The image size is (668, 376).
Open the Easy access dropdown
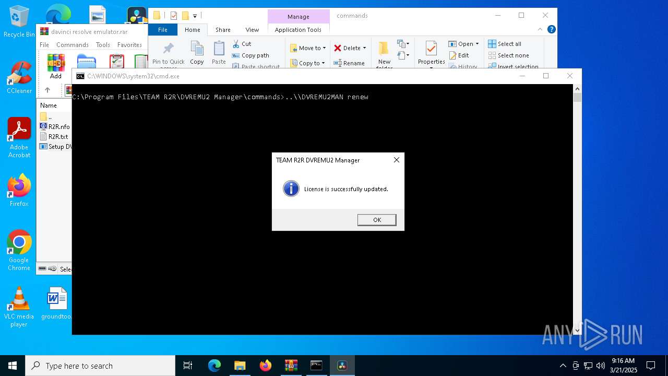click(x=403, y=55)
